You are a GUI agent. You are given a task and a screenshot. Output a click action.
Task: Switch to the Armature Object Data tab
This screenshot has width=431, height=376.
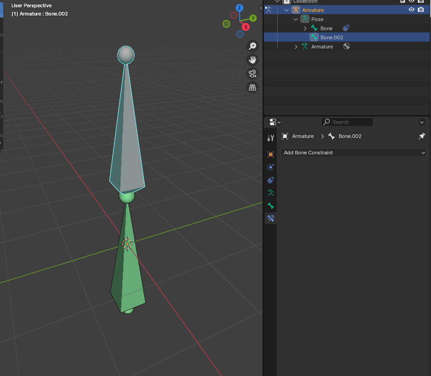[x=271, y=193]
